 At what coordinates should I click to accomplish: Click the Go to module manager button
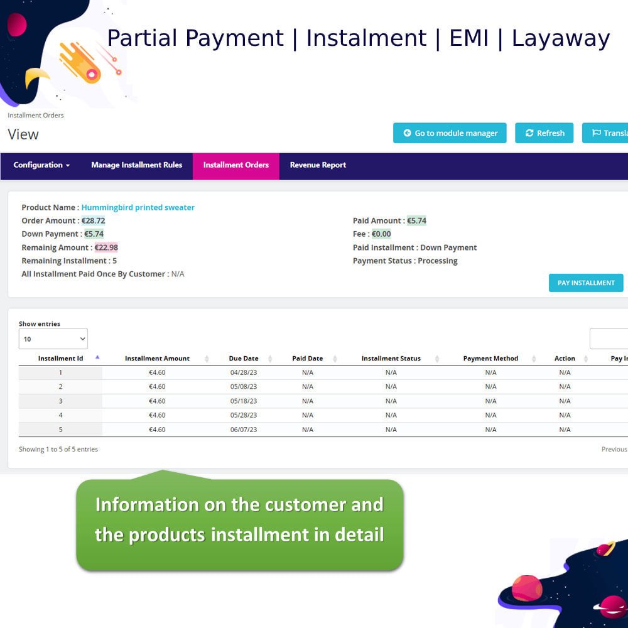450,133
